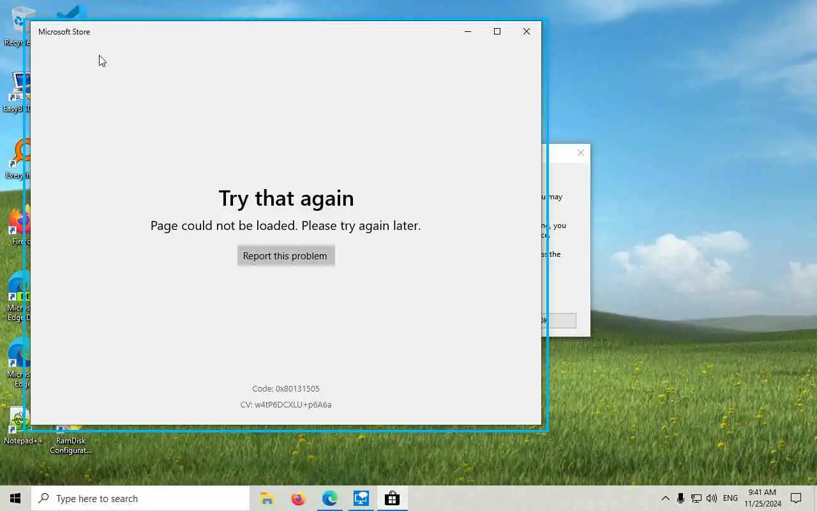Viewport: 817px width, 511px height.
Task: Switch to the blue monitor taskbar app
Action: click(x=361, y=498)
